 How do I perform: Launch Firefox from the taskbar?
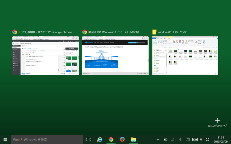[122, 139]
